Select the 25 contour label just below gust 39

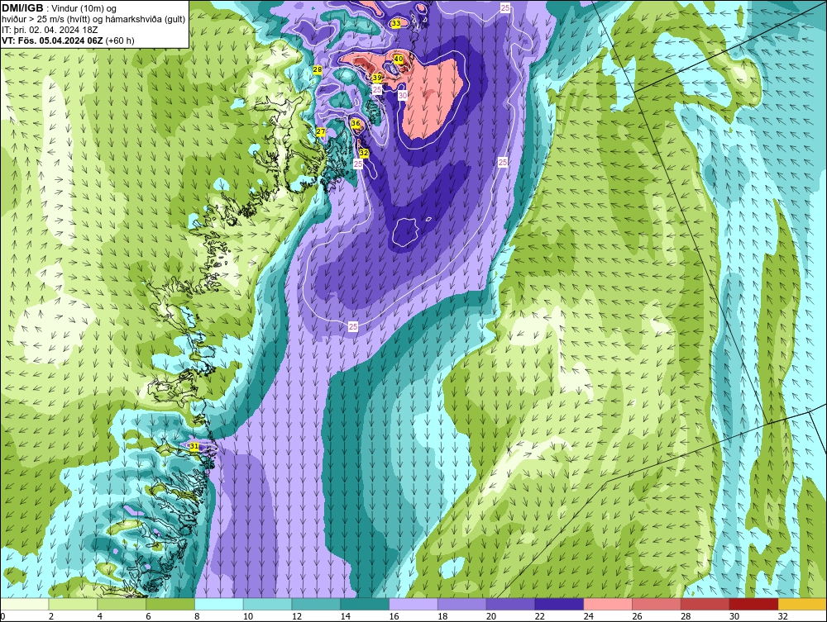pos(377,90)
